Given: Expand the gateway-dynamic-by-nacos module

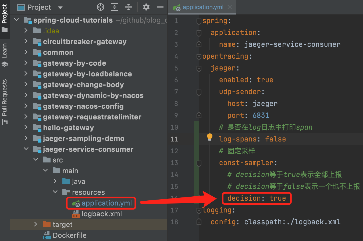Looking at the screenshot, I should point(26,95).
